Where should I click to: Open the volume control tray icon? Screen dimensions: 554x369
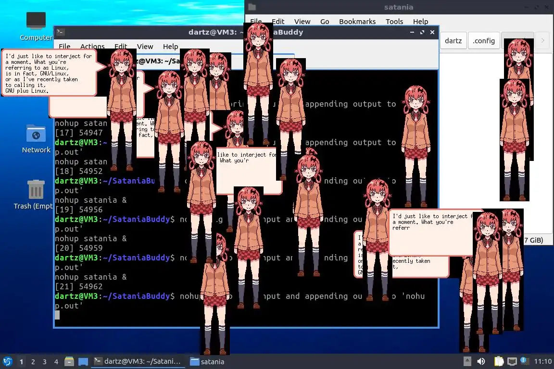tap(481, 361)
